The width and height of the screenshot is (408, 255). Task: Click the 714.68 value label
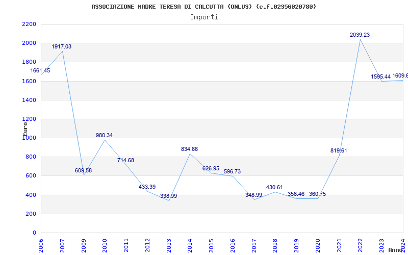click(x=125, y=161)
